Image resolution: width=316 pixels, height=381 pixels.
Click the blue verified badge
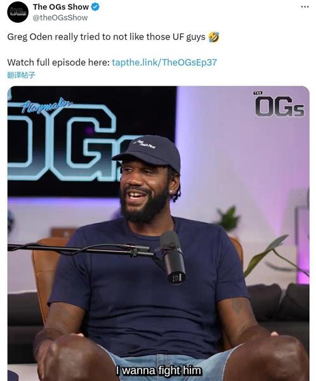[x=95, y=7]
